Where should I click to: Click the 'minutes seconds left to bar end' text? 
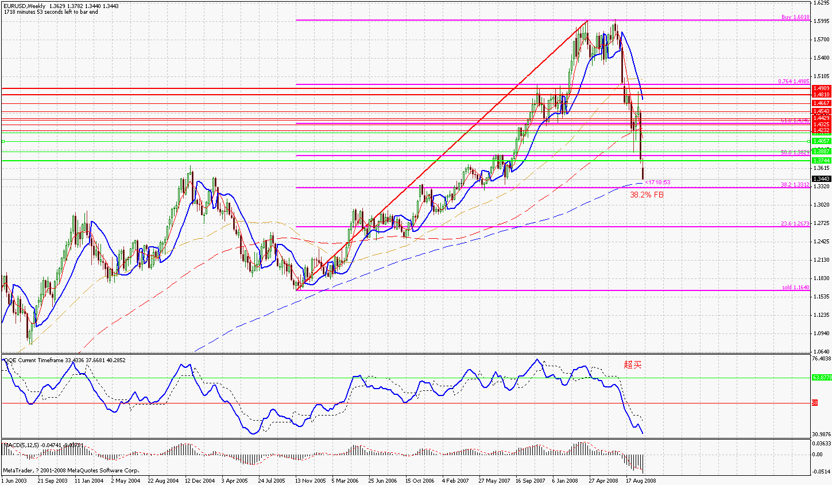point(51,11)
